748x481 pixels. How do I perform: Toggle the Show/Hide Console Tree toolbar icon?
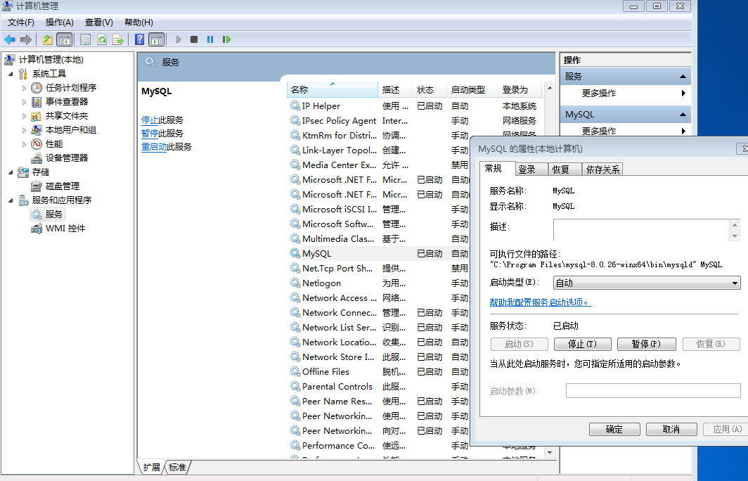pos(64,39)
